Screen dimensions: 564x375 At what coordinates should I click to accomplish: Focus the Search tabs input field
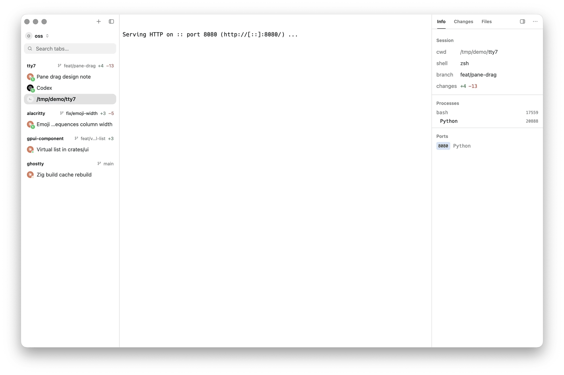[x=70, y=49]
